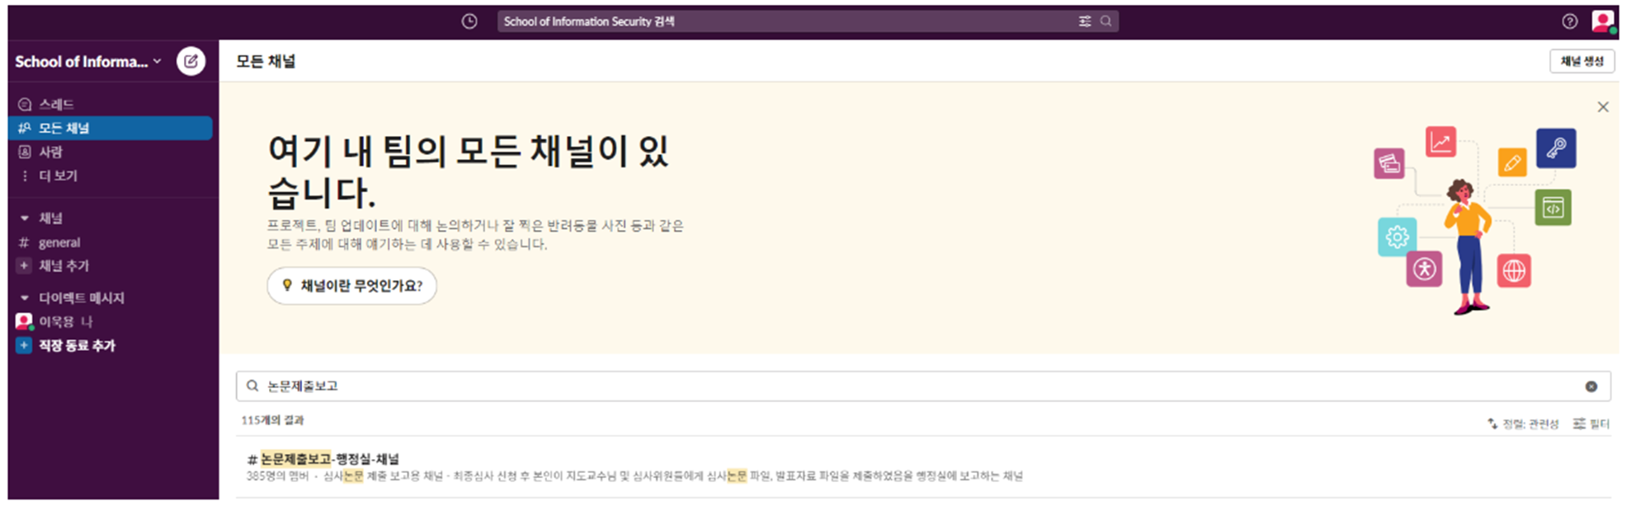Open the 논문제출보고-행정실-채널 result
Screen dimensions: 1636x506
(330, 459)
